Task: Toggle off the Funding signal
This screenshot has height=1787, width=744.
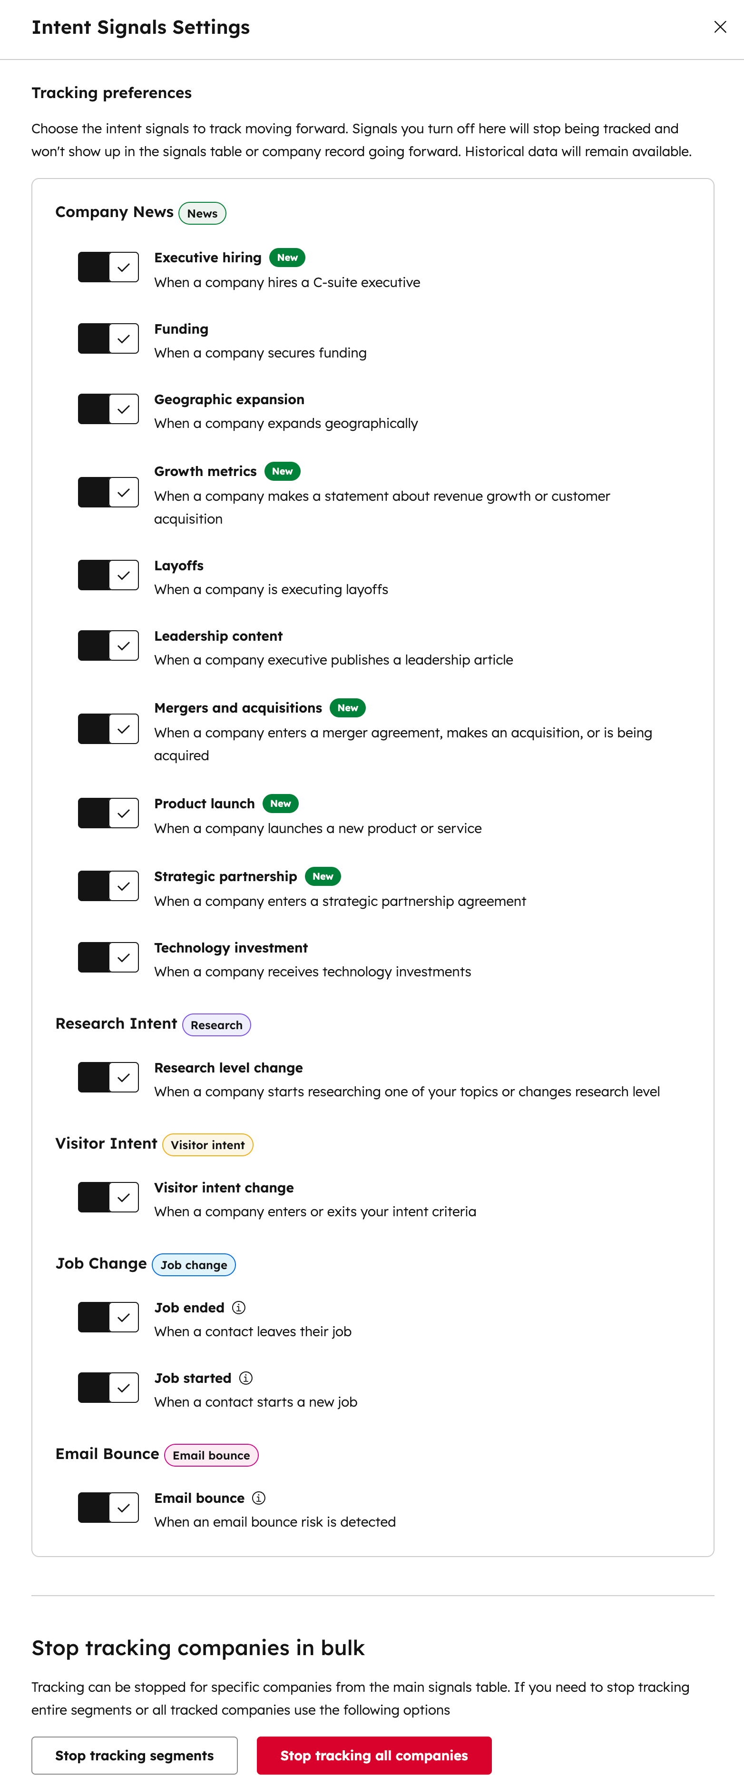Action: click(108, 338)
